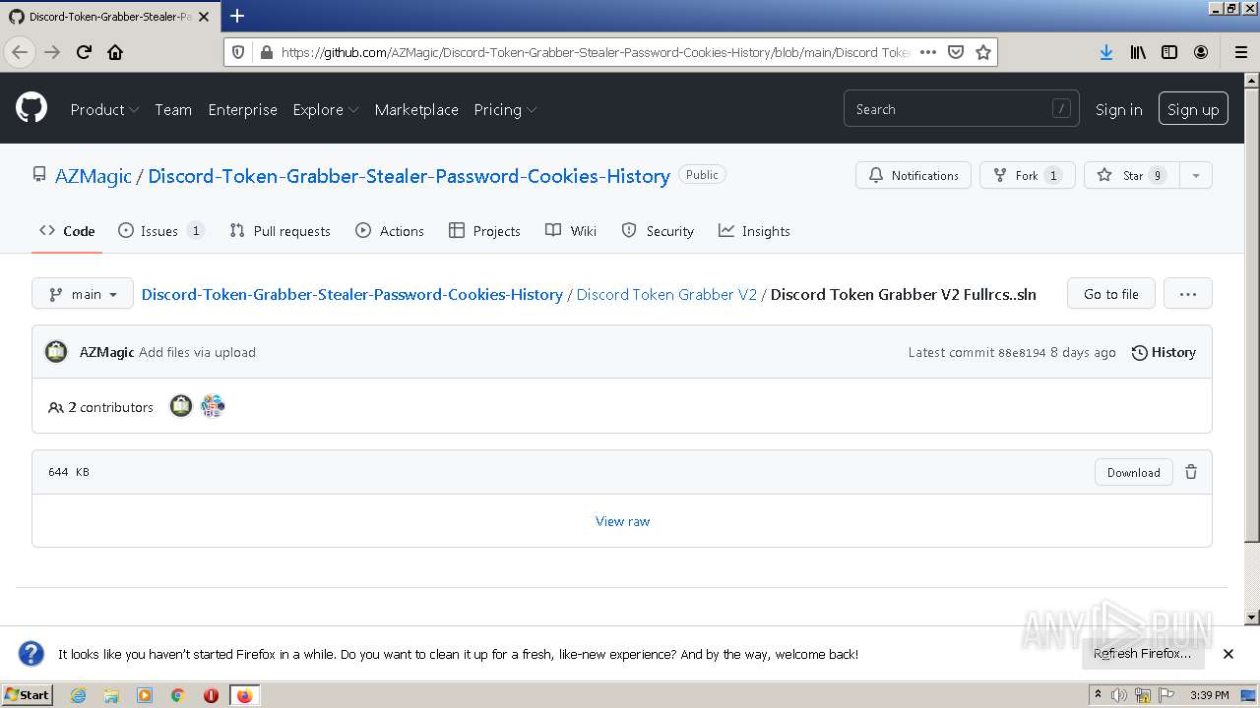Open the Windows Start menu
The height and width of the screenshot is (708, 1260).
(27, 695)
